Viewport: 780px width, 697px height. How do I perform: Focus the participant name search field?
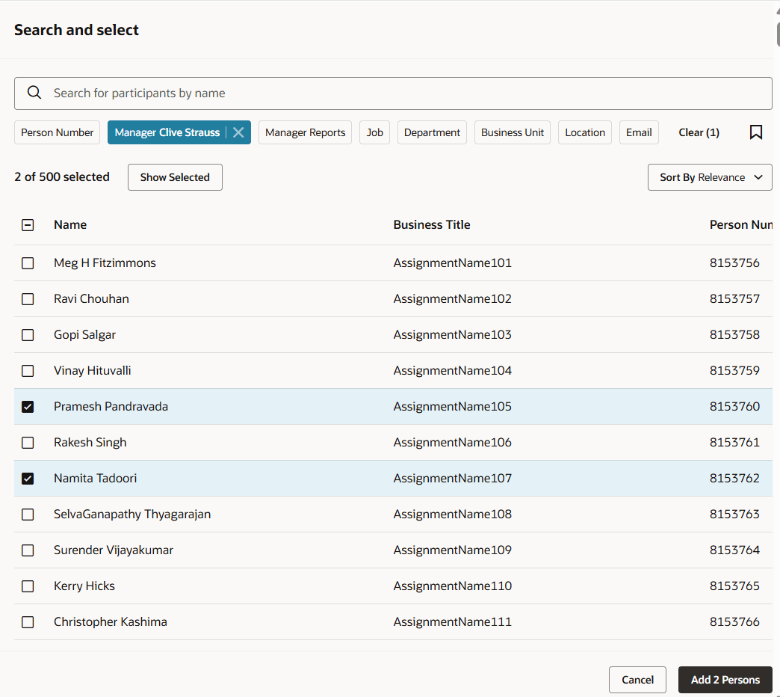coord(393,93)
